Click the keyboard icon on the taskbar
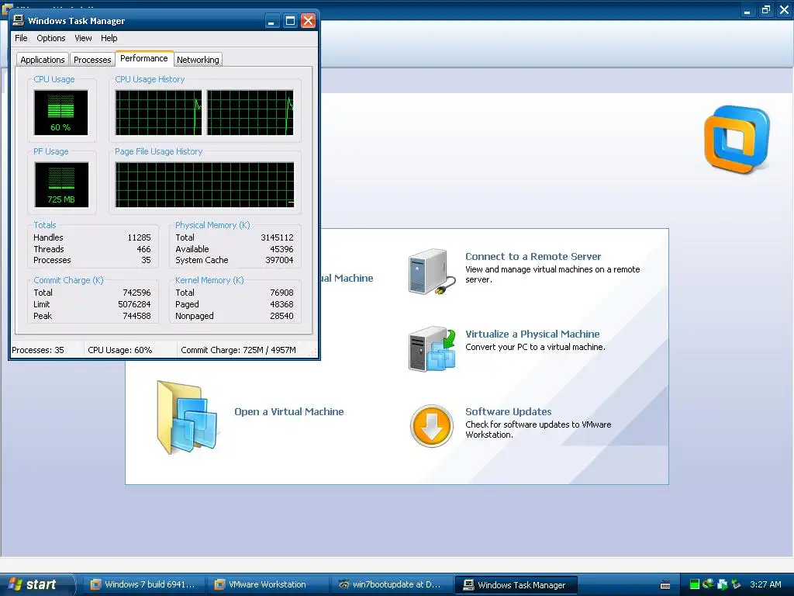Screen dimensions: 794x596 pos(665,585)
